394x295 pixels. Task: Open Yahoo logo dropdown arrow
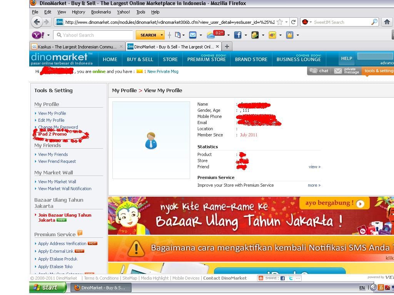[x=48, y=35]
